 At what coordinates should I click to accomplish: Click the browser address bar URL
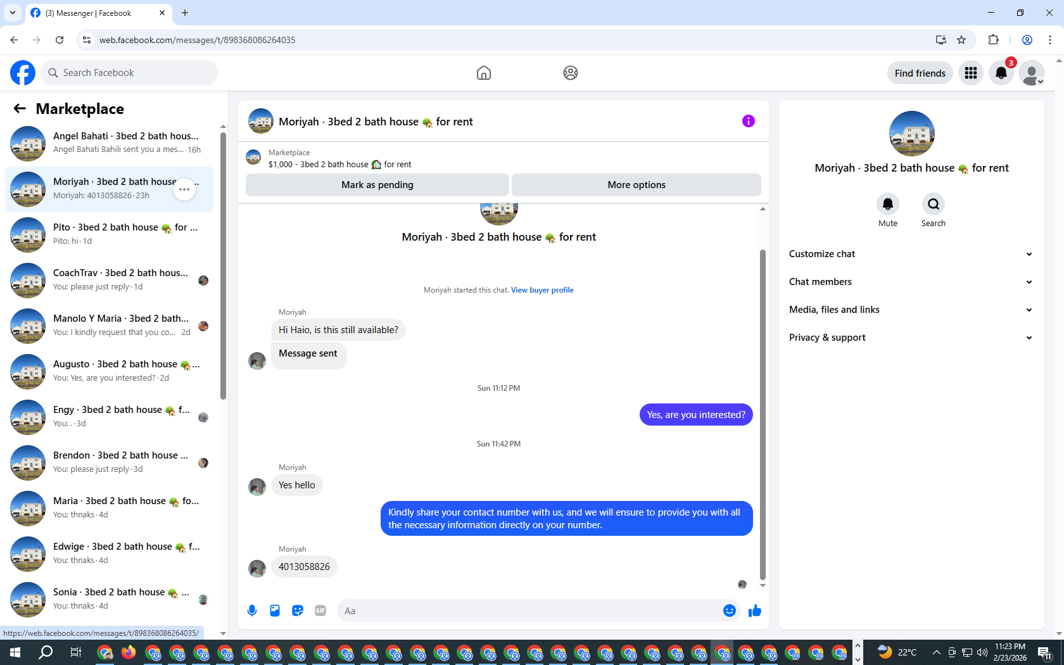tap(197, 40)
